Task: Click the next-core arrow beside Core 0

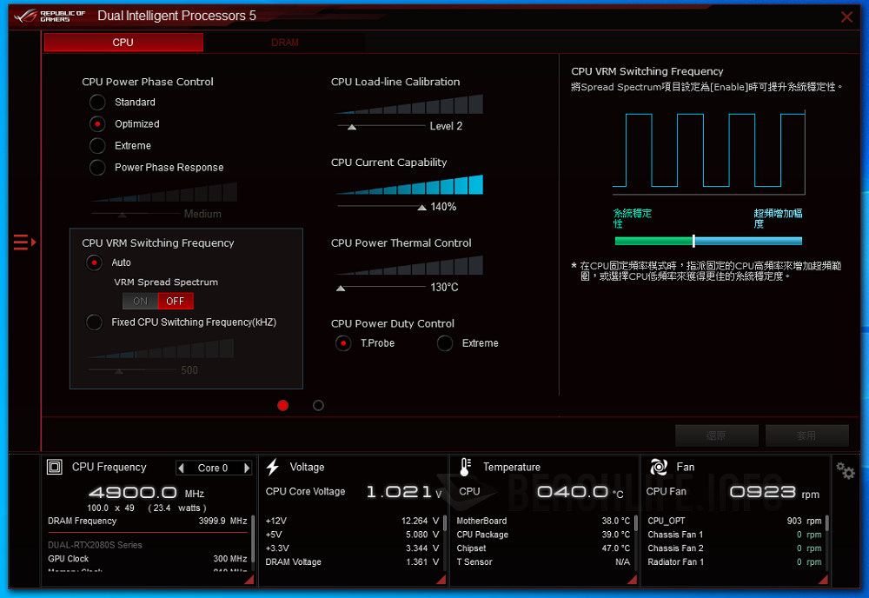Action: point(246,468)
